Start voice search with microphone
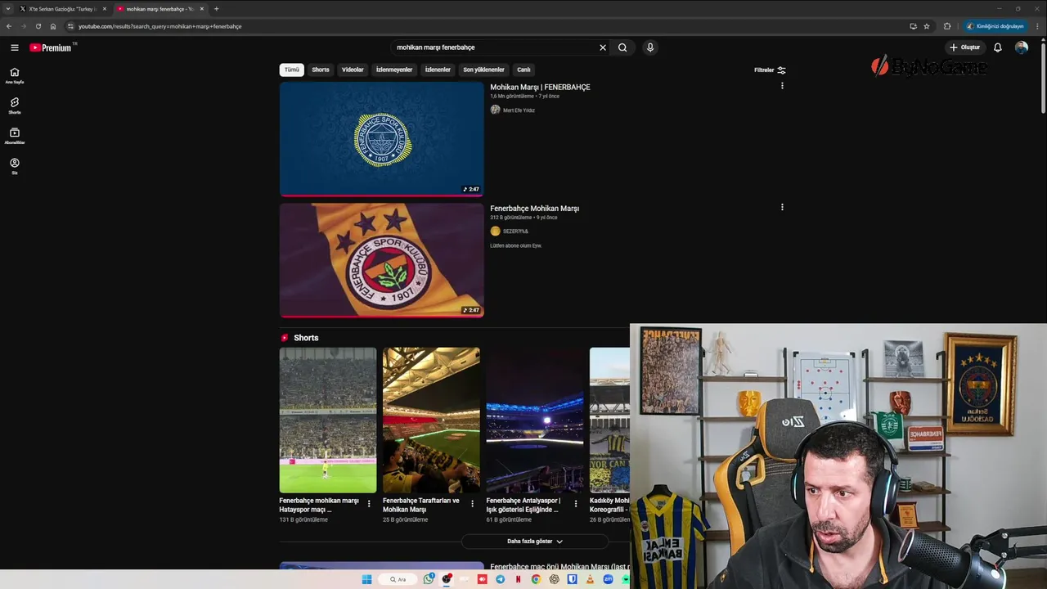 [650, 47]
